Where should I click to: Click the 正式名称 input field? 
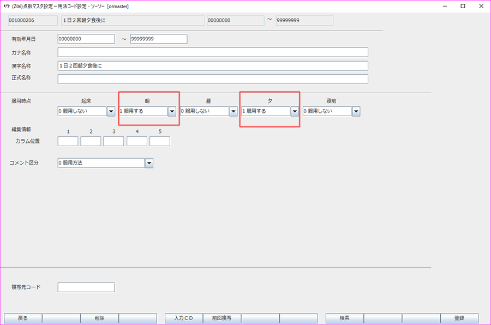pyautogui.click(x=213, y=79)
